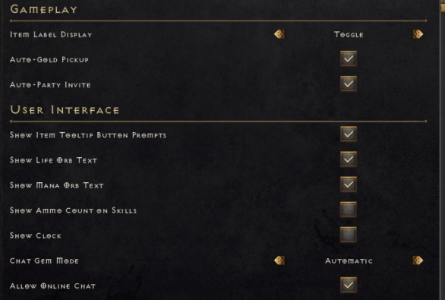Click left arrow for Item Label Display
445x300 pixels.
pyautogui.click(x=279, y=34)
